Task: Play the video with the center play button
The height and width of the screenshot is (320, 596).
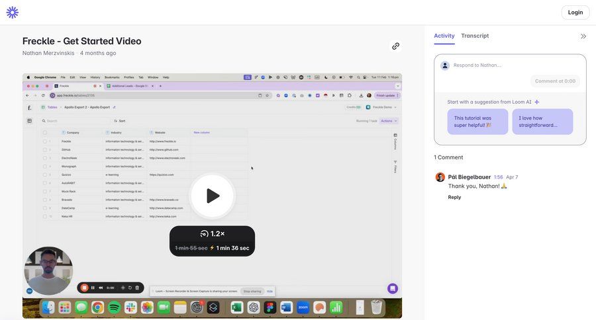Action: coord(213,196)
